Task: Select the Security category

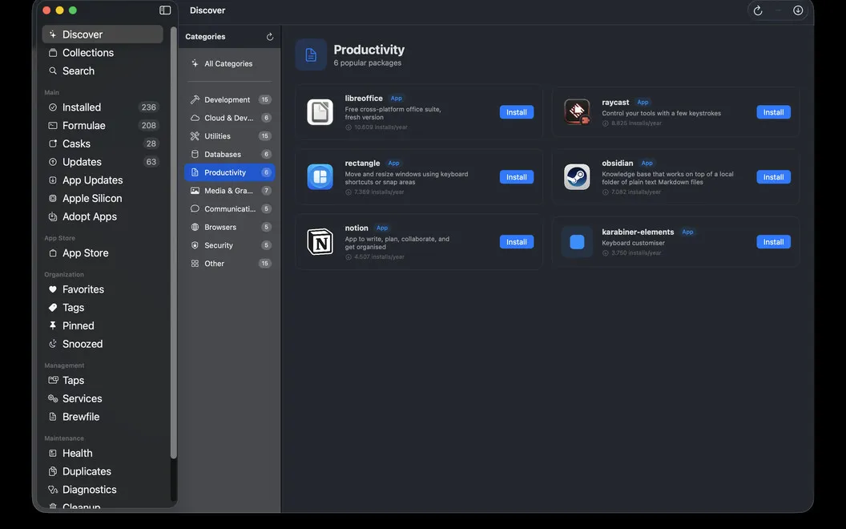Action: (229, 245)
